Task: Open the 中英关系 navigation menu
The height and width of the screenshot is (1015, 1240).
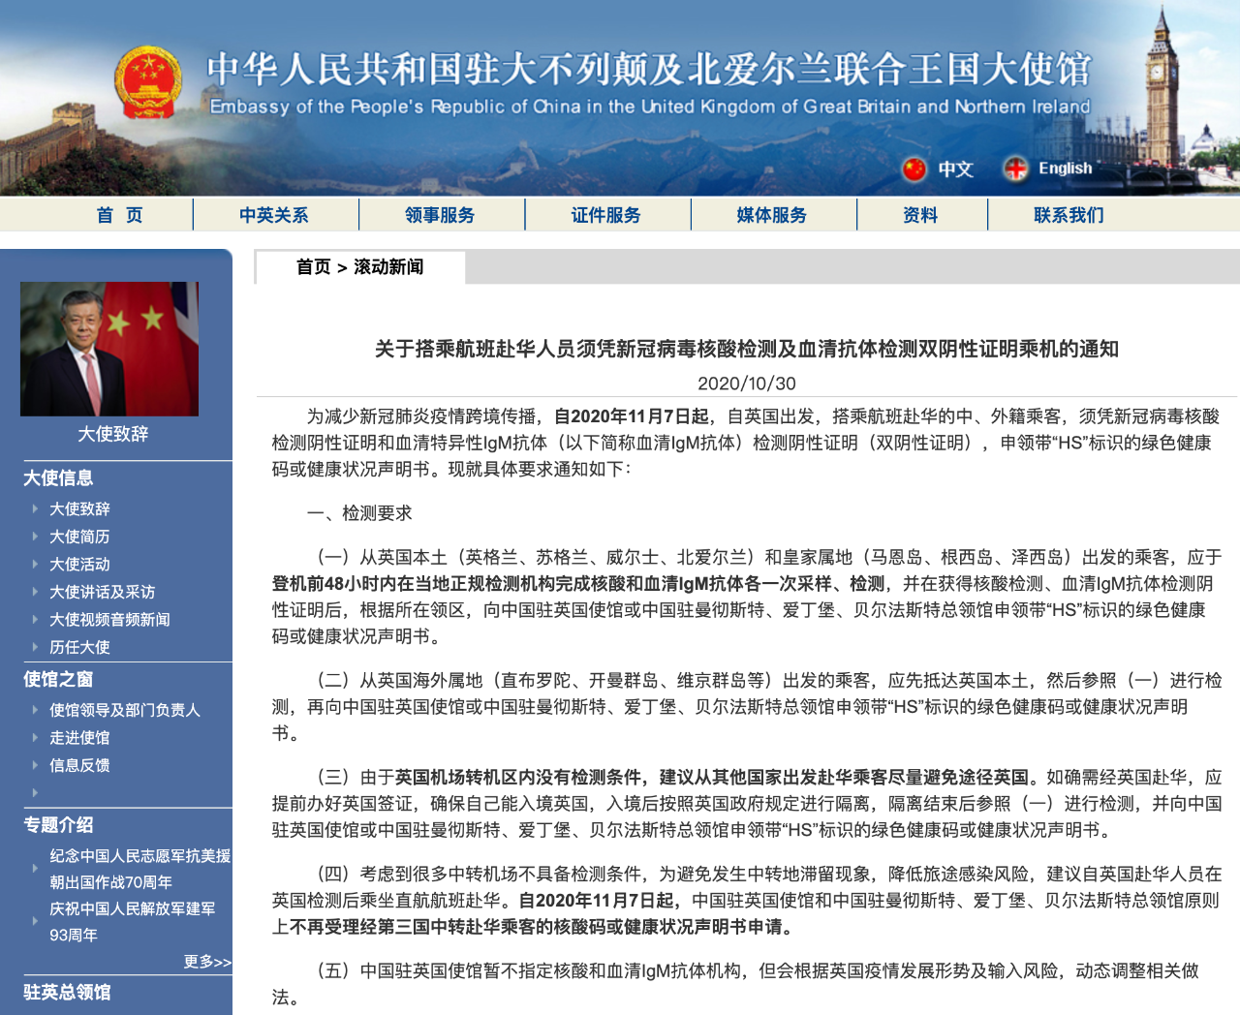Action: click(x=276, y=215)
